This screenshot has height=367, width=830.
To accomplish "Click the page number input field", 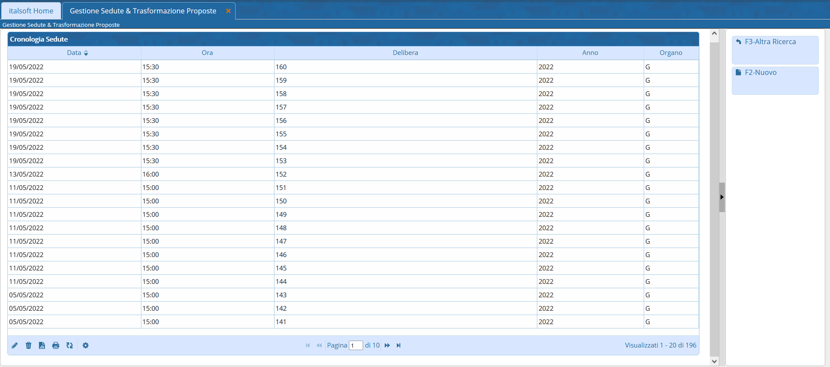I will (x=356, y=345).
